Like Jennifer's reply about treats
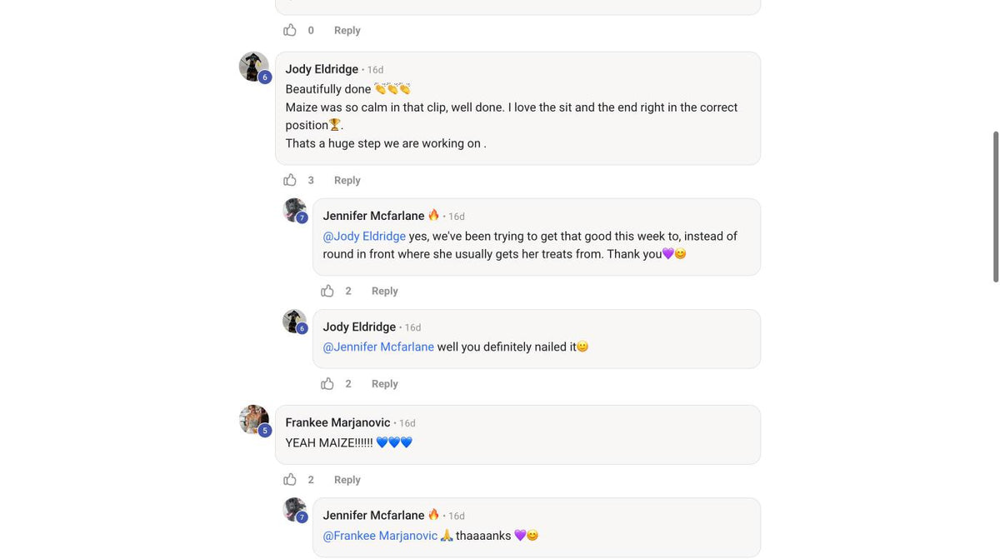The width and height of the screenshot is (1000, 559). click(327, 291)
